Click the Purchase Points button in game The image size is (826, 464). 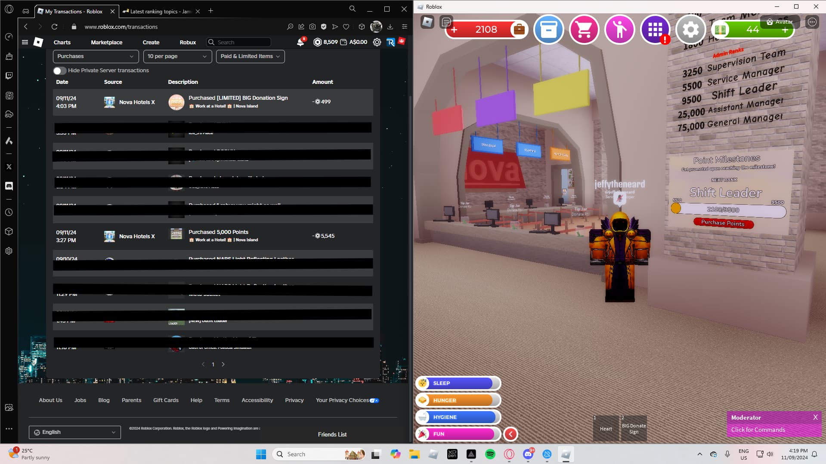(723, 223)
